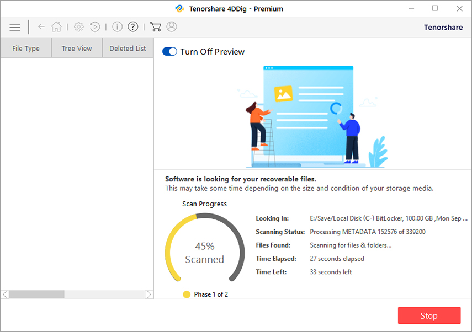This screenshot has width=472, height=332.
Task: Click the 'Scanning Status:' label
Action: tap(280, 232)
